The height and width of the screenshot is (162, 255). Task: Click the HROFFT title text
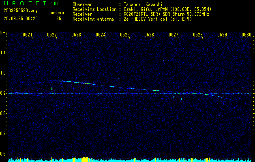pyautogui.click(x=25, y=3)
